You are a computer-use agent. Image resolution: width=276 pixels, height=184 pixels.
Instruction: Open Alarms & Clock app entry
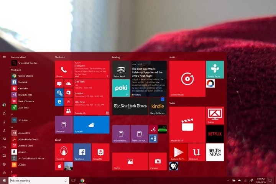tap(22, 146)
